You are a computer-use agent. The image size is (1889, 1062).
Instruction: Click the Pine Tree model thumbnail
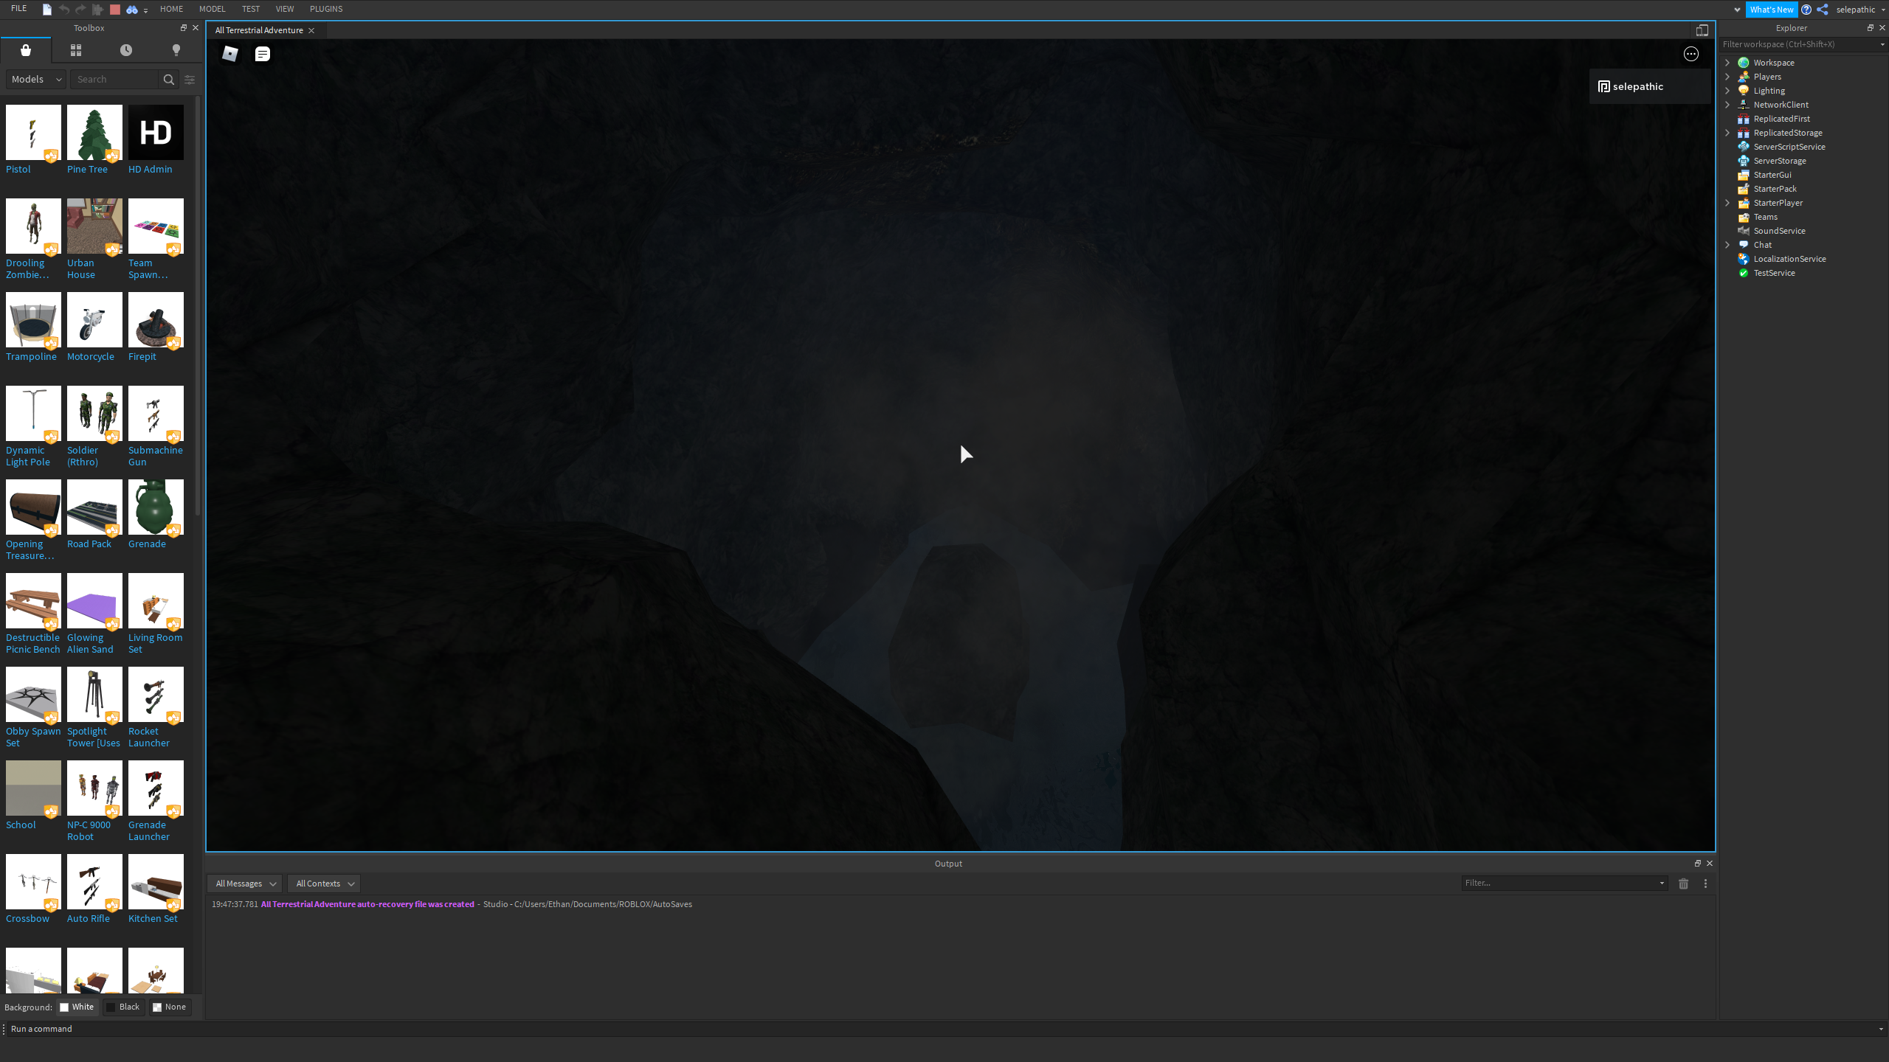pos(94,133)
